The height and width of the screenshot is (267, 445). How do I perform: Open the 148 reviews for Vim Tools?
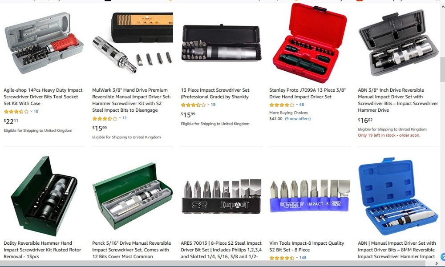[x=303, y=258]
